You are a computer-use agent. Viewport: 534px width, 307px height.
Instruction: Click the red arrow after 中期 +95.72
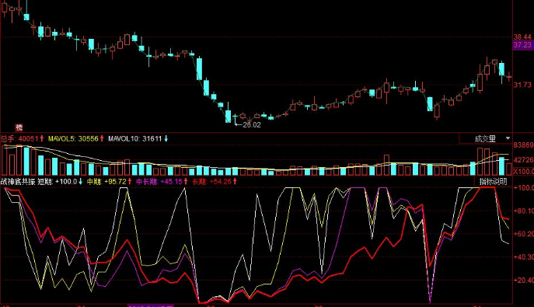pyautogui.click(x=129, y=181)
